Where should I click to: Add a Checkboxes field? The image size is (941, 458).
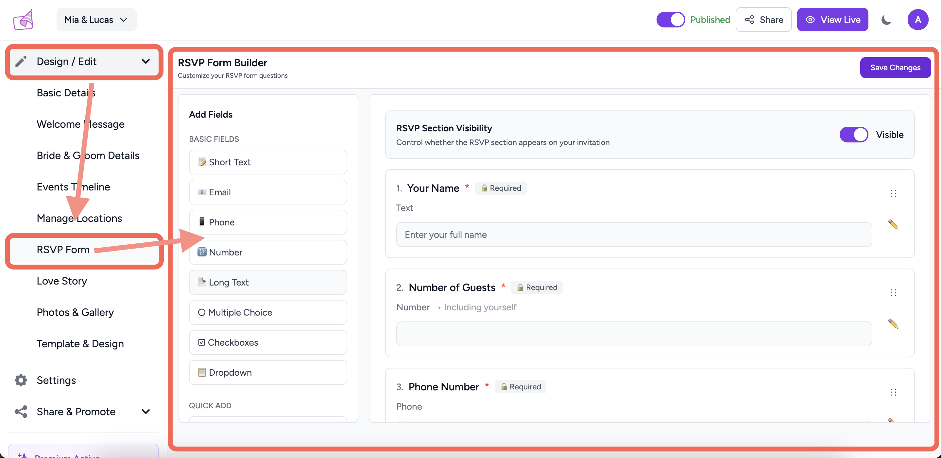click(x=268, y=342)
